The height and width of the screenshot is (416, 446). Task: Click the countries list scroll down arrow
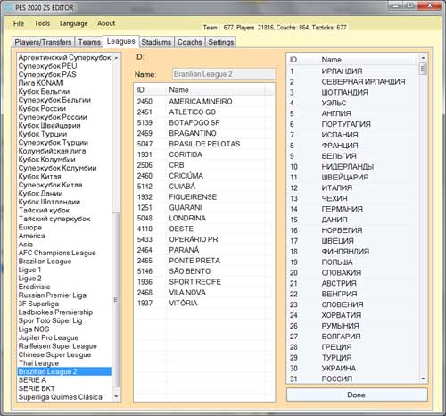point(423,379)
